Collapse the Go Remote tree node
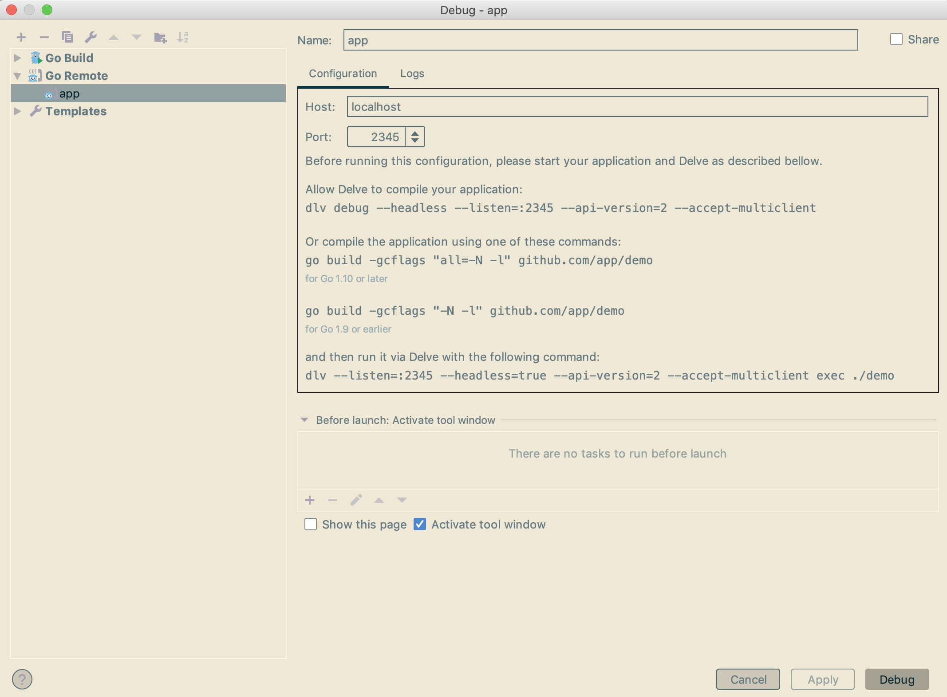This screenshot has width=947, height=697. coord(18,76)
